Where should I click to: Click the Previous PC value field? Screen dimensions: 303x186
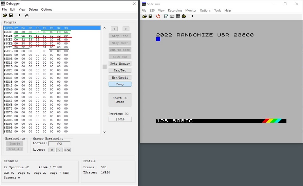click(x=120, y=119)
